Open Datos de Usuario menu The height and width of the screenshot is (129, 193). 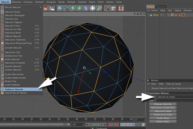(174, 84)
